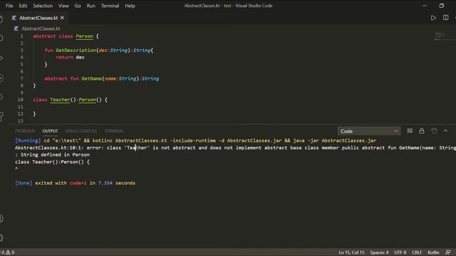This screenshot has width=456, height=256.
Task: Close the AbstractClasses.kt editor tab
Action: coord(62,18)
